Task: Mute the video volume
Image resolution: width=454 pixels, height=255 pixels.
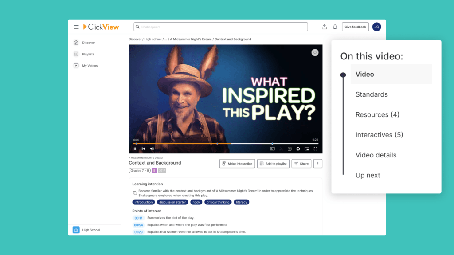Action: (152, 149)
